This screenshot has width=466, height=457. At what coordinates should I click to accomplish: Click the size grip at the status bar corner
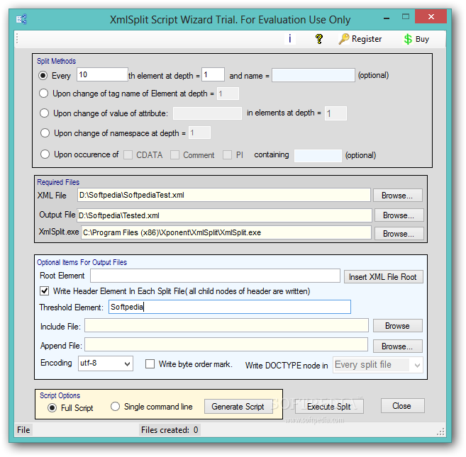(x=440, y=431)
